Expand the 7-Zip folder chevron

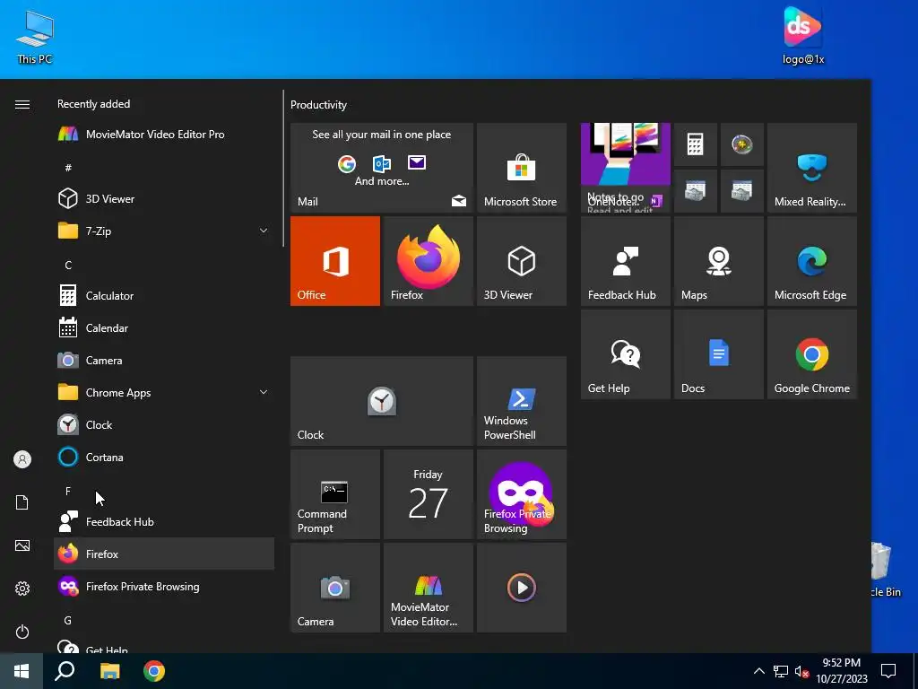264,231
